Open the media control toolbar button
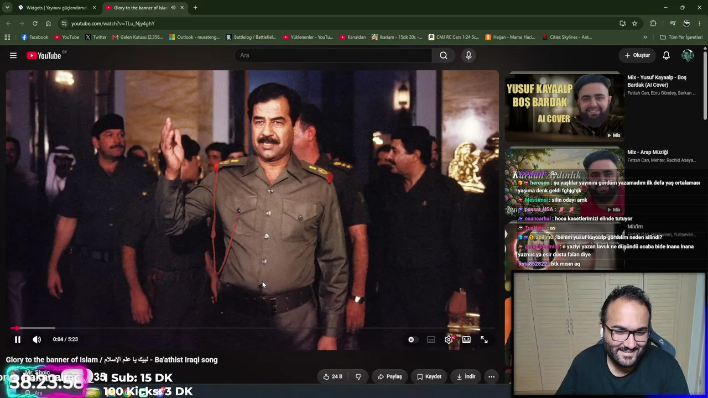708x398 pixels. [673, 23]
